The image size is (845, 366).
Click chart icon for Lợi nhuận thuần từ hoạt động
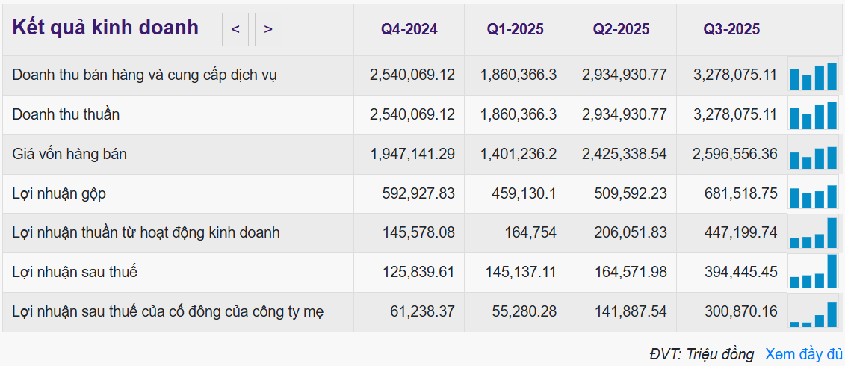(814, 233)
